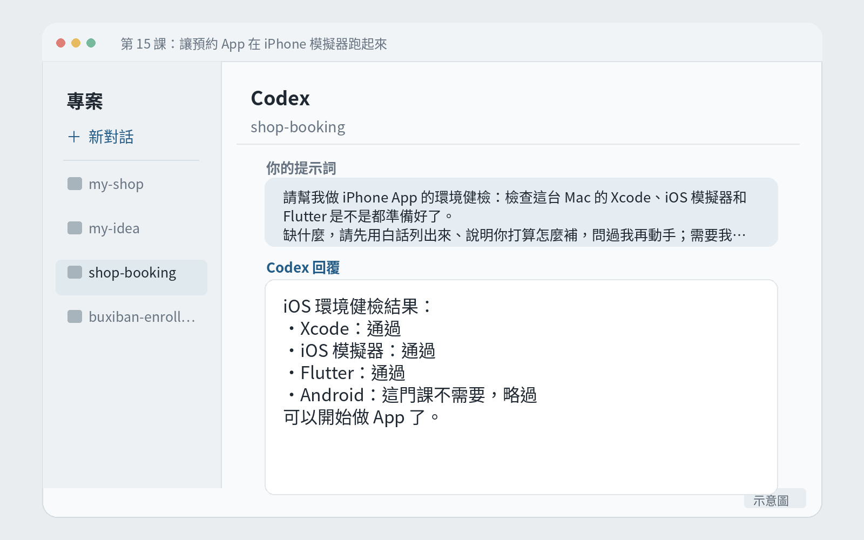Click the prompt bubble starting 請幫我做 iPhone App

pos(521,212)
